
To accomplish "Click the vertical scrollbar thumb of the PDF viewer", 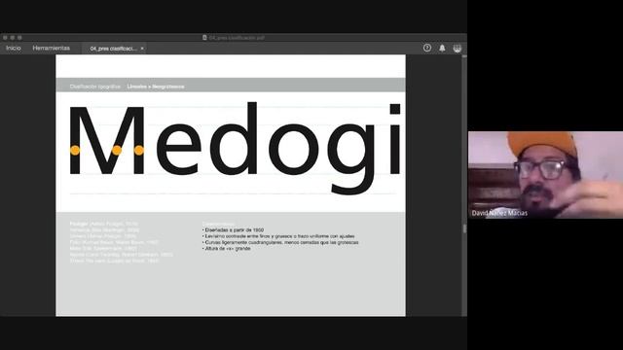I will click(x=464, y=229).
